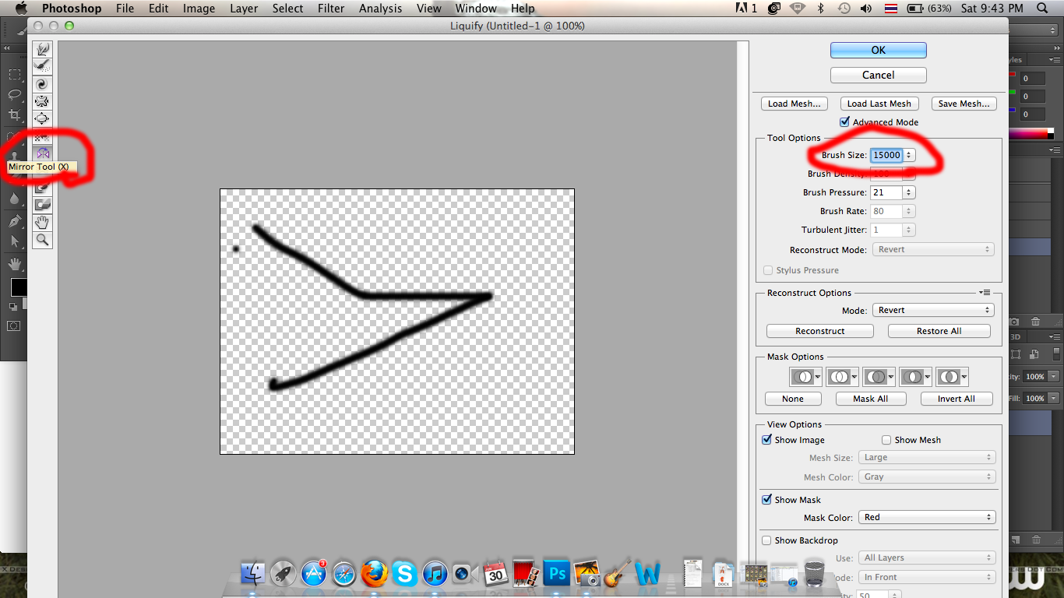Screen dimensions: 1064x598
Task: Open iTunes from the Dock
Action: click(435, 574)
